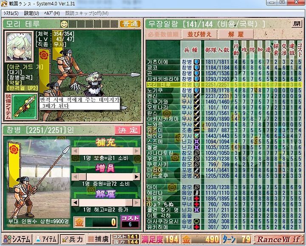Click the 増員 slider track

(106, 177)
